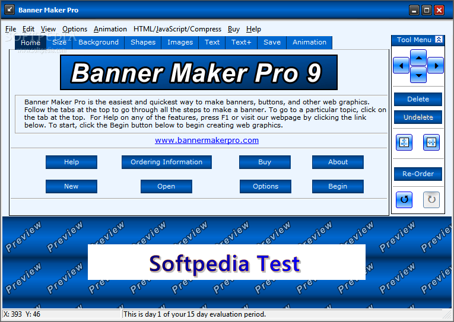Switch to the Background tab
Viewport: 454px width, 322px height.
(99, 42)
